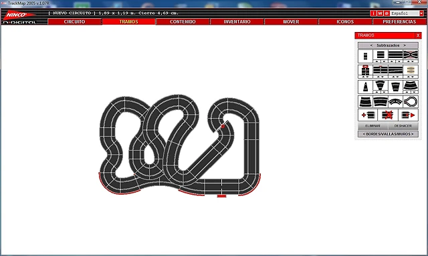This screenshot has height=256, width=428.
Task: Close the TRAMOS panel
Action: 418,35
